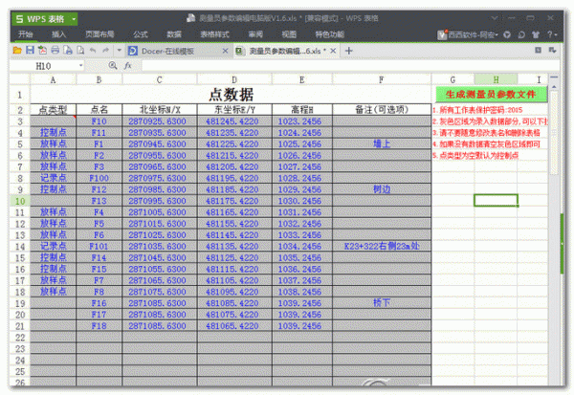Click the shirt-shaped skin icon
Image resolution: width=574 pixels, height=395 pixels.
tap(536, 34)
